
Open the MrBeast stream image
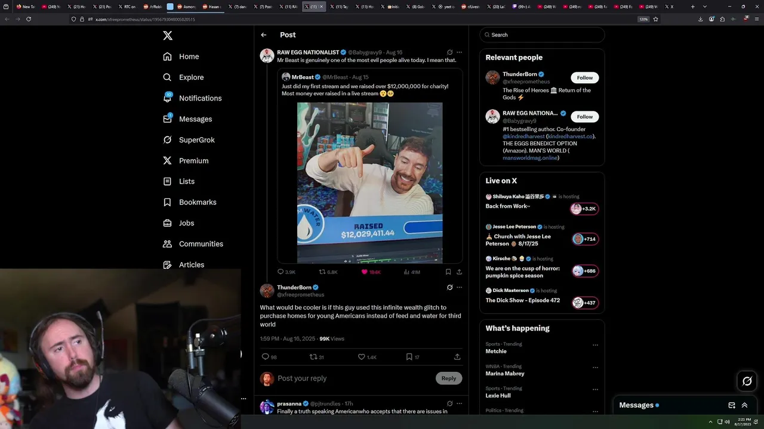tap(370, 182)
